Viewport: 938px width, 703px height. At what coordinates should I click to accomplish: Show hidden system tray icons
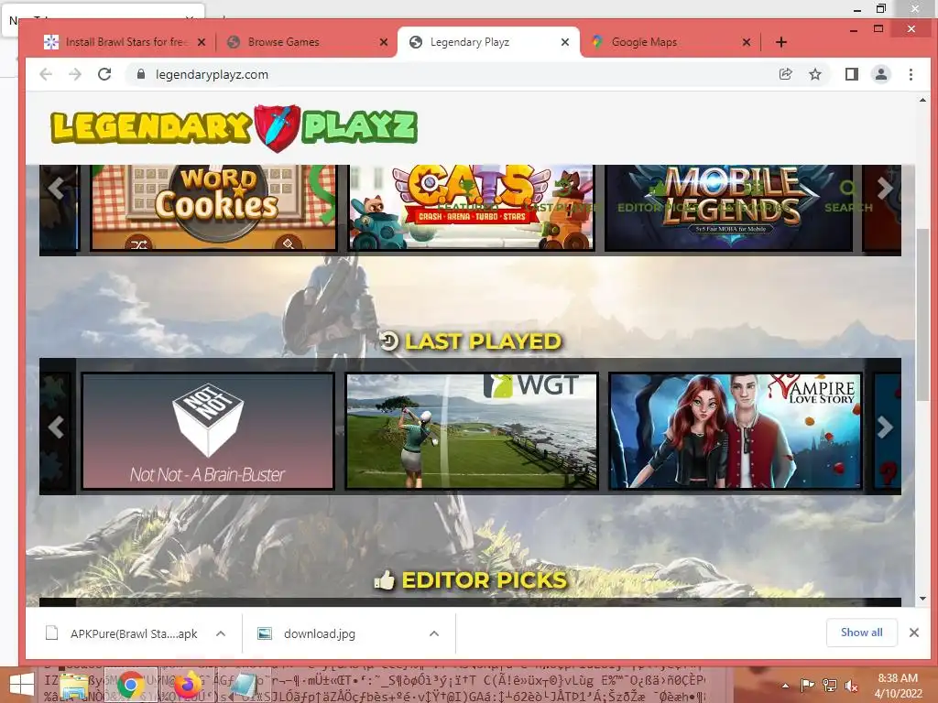tap(785, 686)
